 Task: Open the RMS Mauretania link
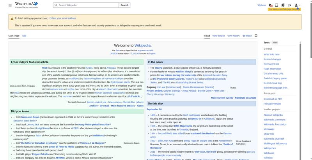coord(183,126)
